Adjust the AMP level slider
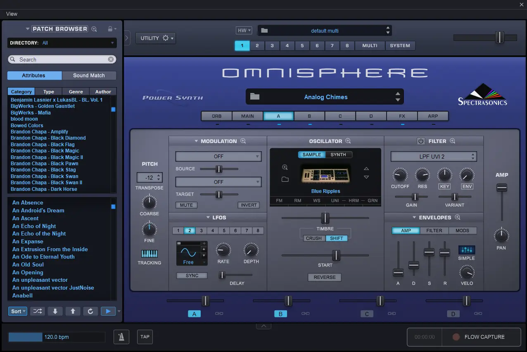Image resolution: width=527 pixels, height=352 pixels. click(502, 203)
